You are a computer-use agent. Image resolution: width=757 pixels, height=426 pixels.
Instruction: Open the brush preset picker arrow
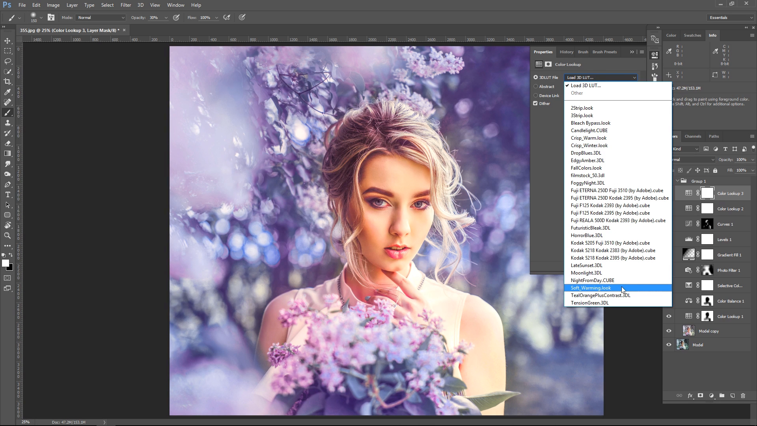tap(41, 18)
